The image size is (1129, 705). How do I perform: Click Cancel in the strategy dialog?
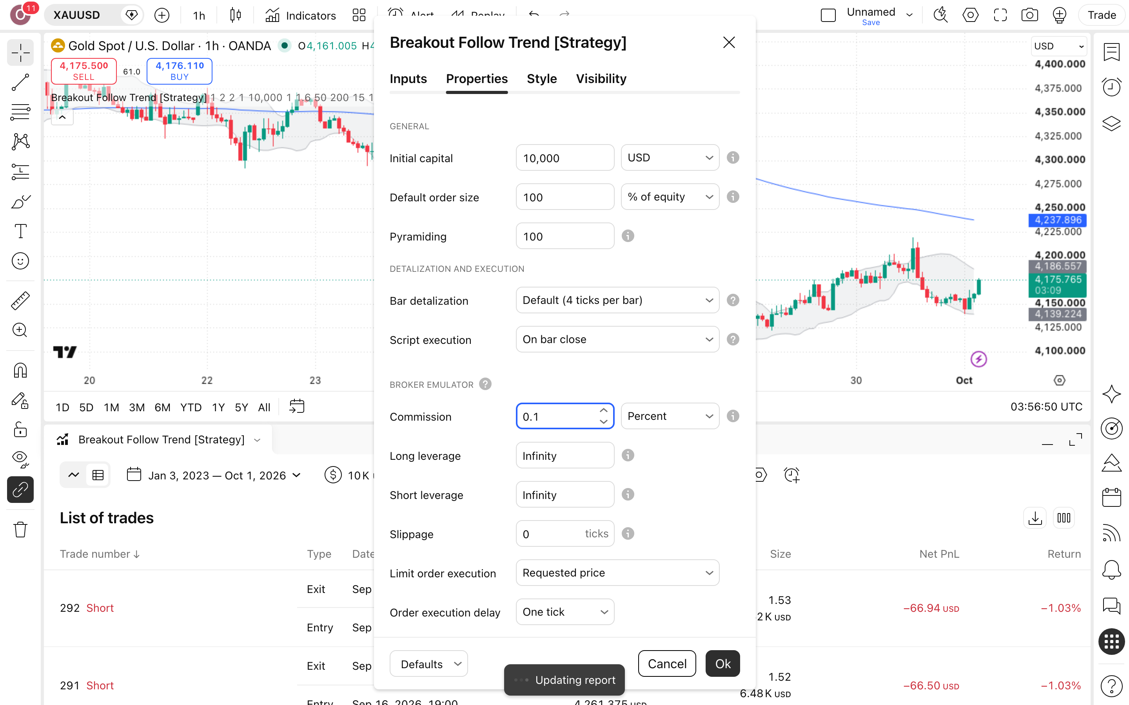click(x=667, y=663)
